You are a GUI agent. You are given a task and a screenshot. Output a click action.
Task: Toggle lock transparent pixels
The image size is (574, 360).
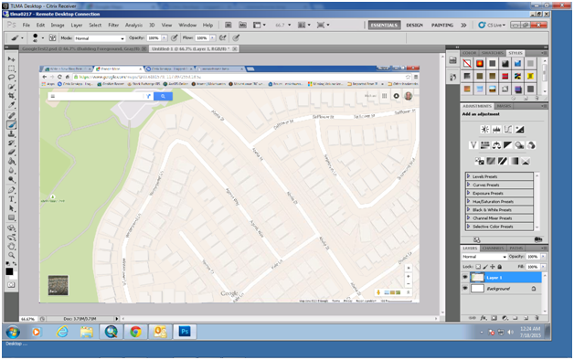pos(478,267)
